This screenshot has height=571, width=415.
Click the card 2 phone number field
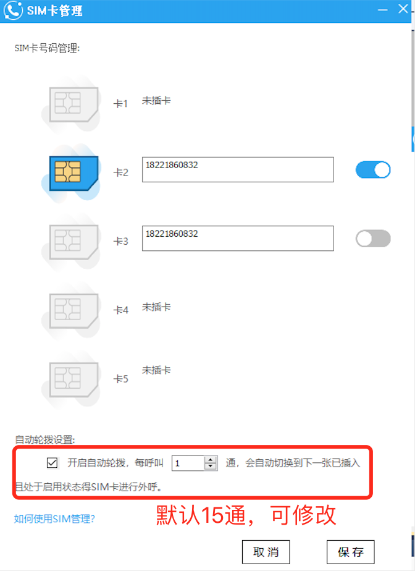tap(238, 170)
